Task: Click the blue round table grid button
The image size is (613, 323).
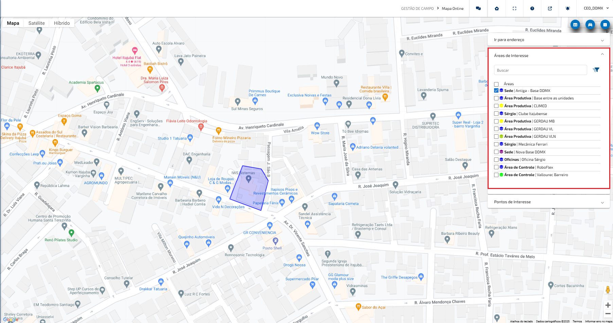Action: click(575, 24)
